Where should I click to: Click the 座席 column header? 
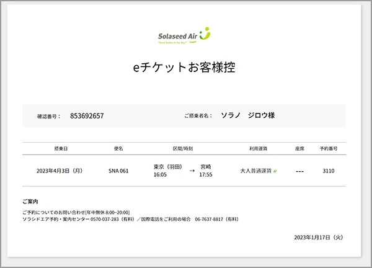(299, 149)
